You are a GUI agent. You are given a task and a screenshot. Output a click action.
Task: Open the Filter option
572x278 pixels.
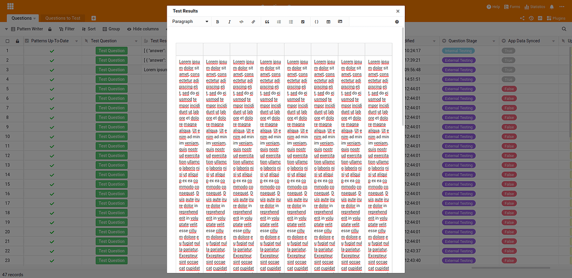(67, 29)
